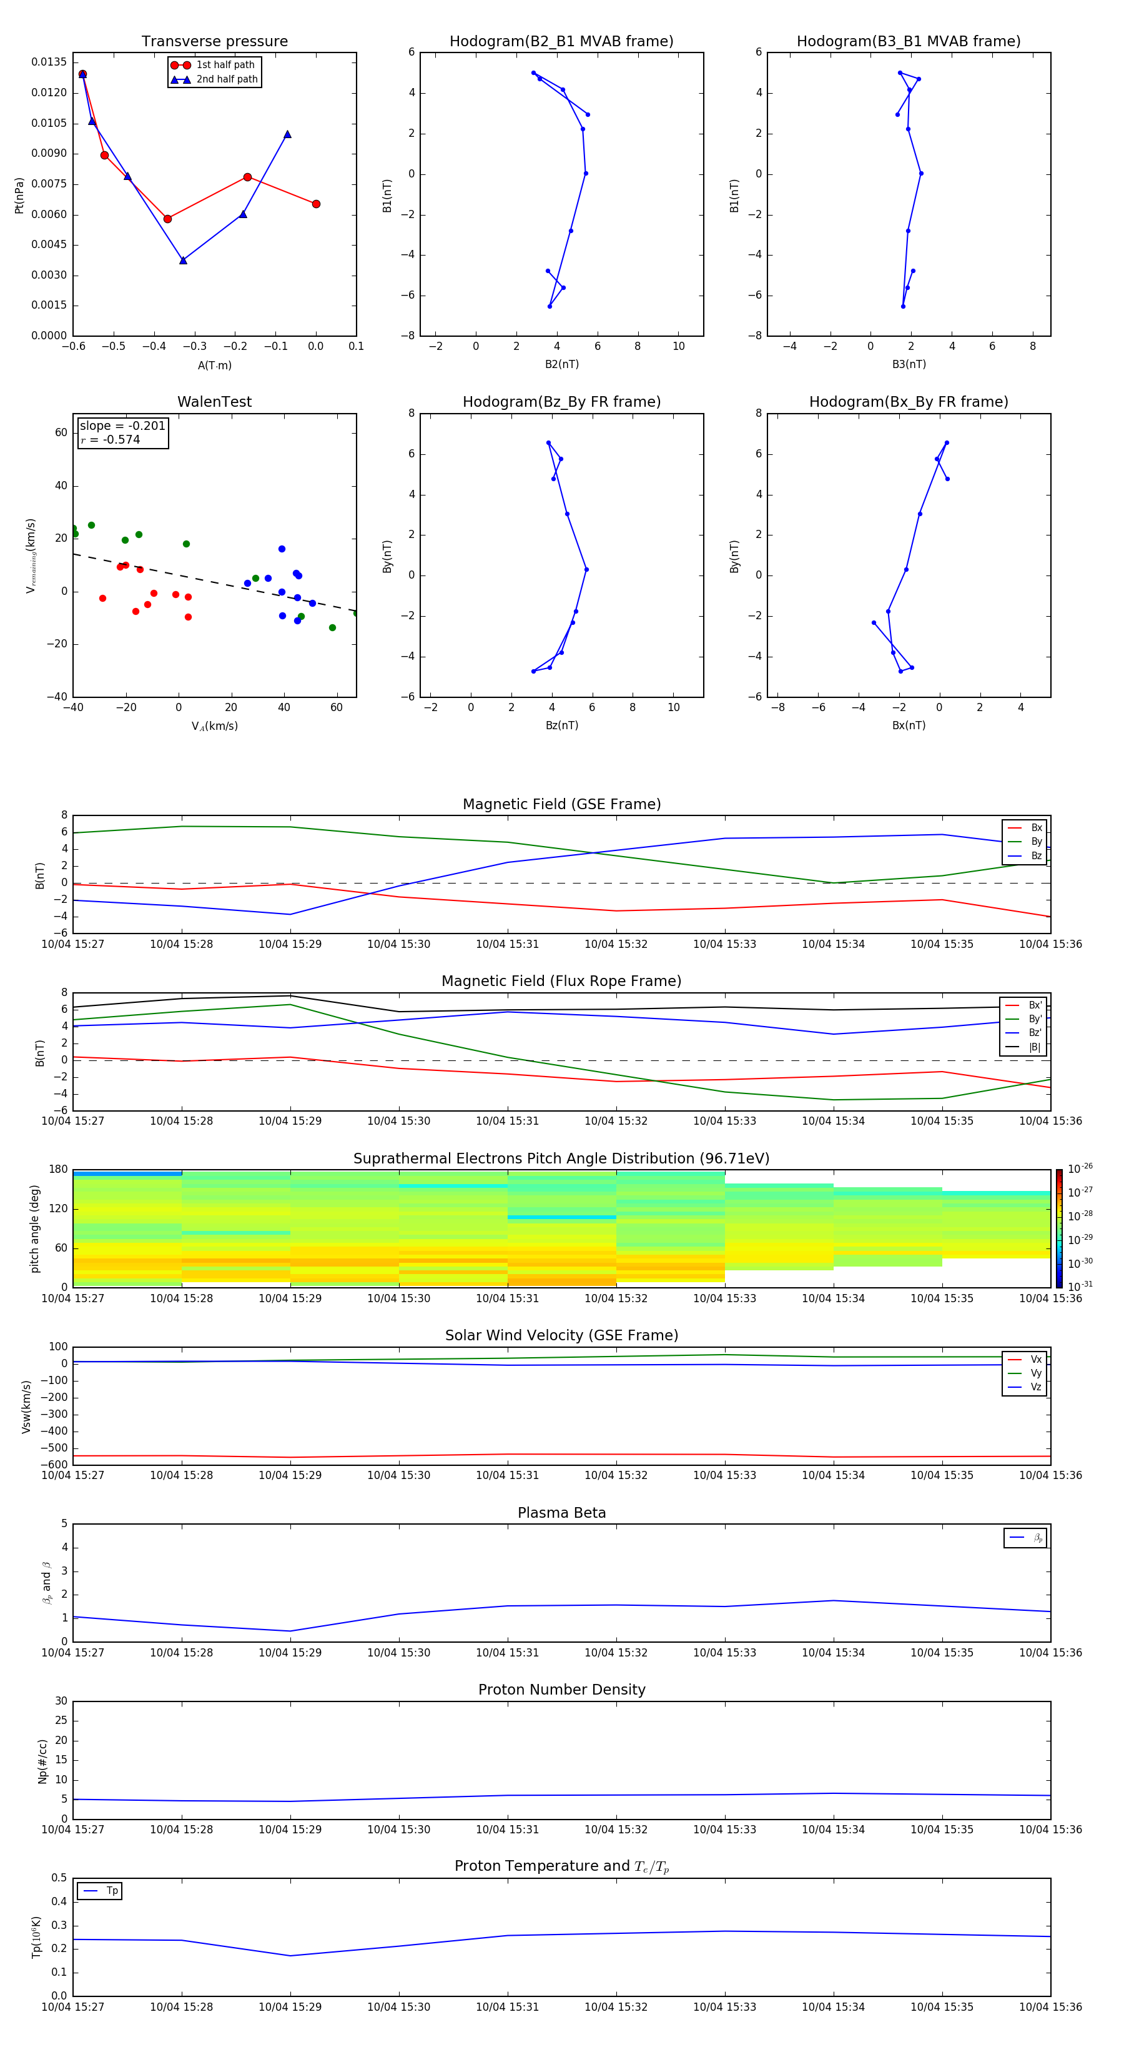Screen dimensions: 1124x2062
Task: Click the "Magnetic Field (GSE Frame)" title
Action: click(561, 804)
